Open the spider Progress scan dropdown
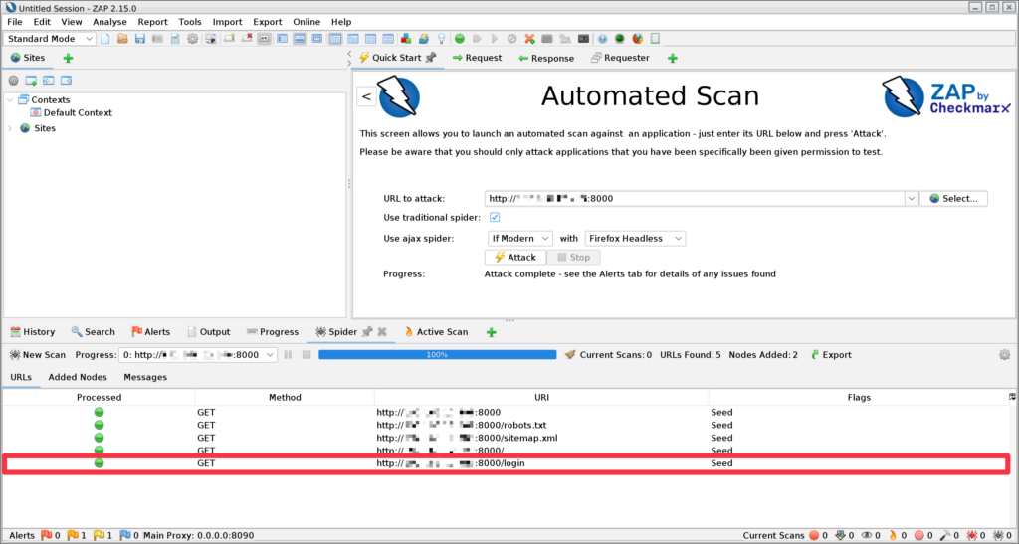 click(x=198, y=354)
